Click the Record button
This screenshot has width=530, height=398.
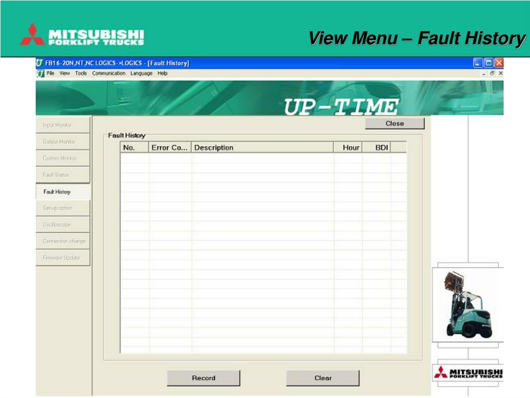click(x=203, y=378)
